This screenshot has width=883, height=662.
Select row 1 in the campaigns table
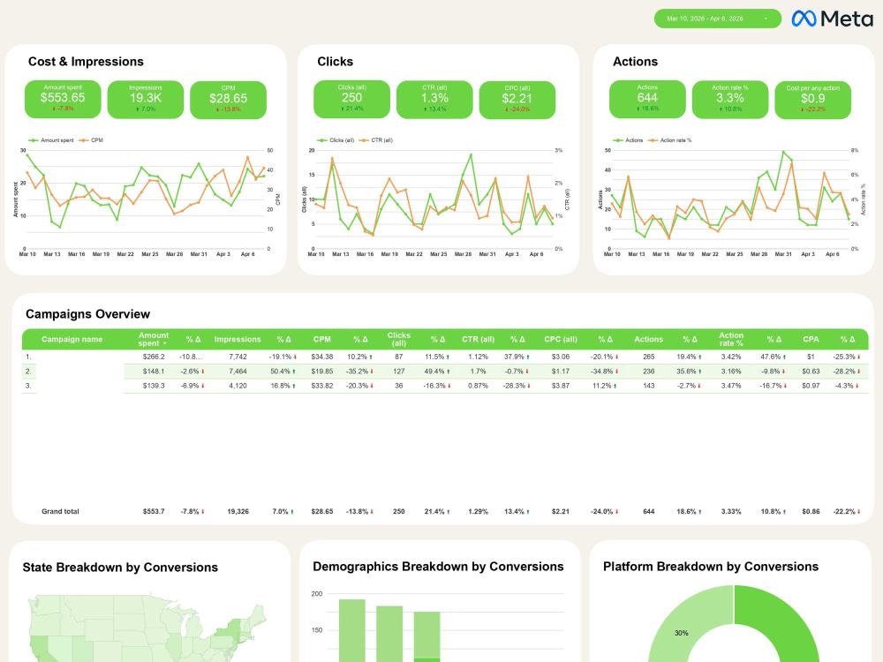coord(445,357)
